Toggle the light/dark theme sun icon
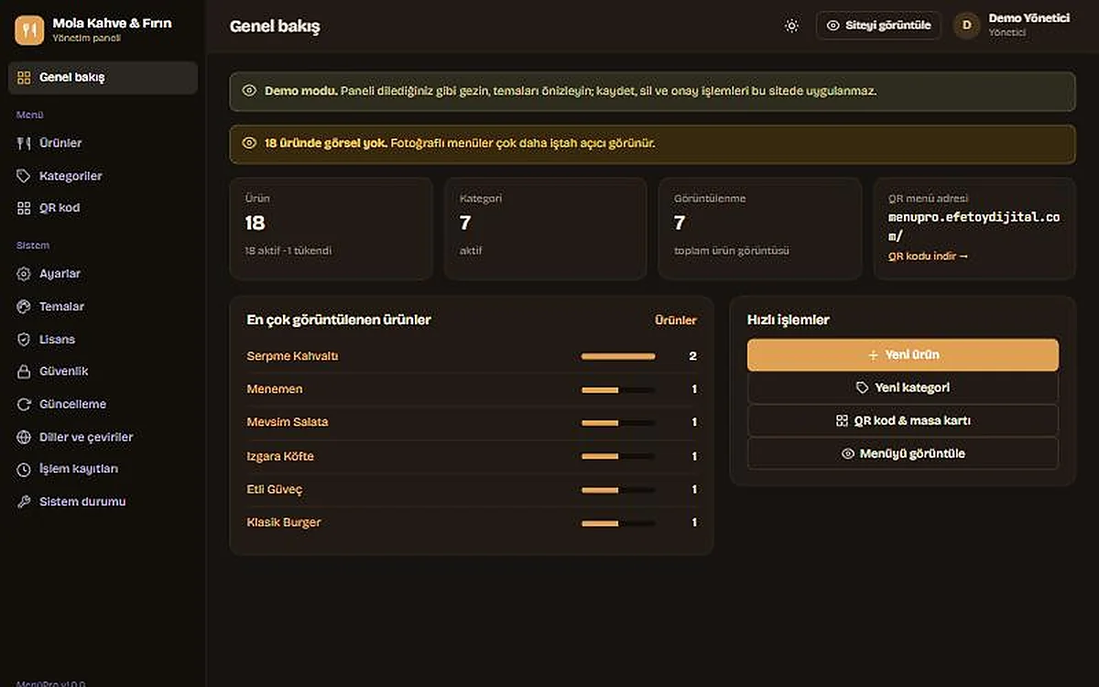 pos(791,26)
